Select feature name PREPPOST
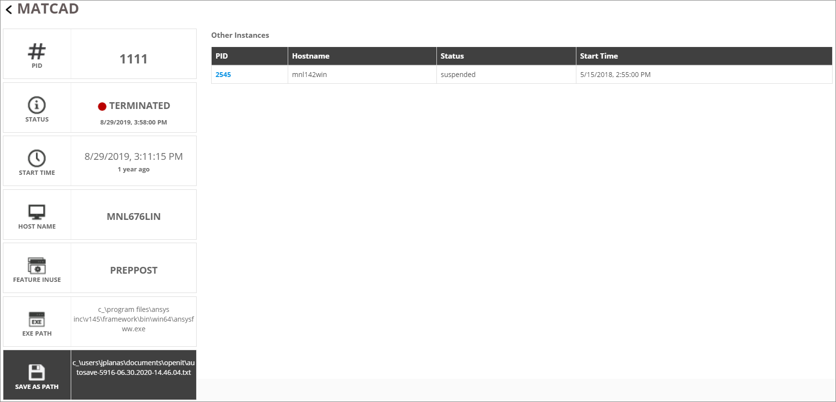The width and height of the screenshot is (836, 402). pos(134,270)
